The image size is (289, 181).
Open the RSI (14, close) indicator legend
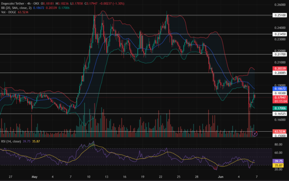(x=11, y=141)
